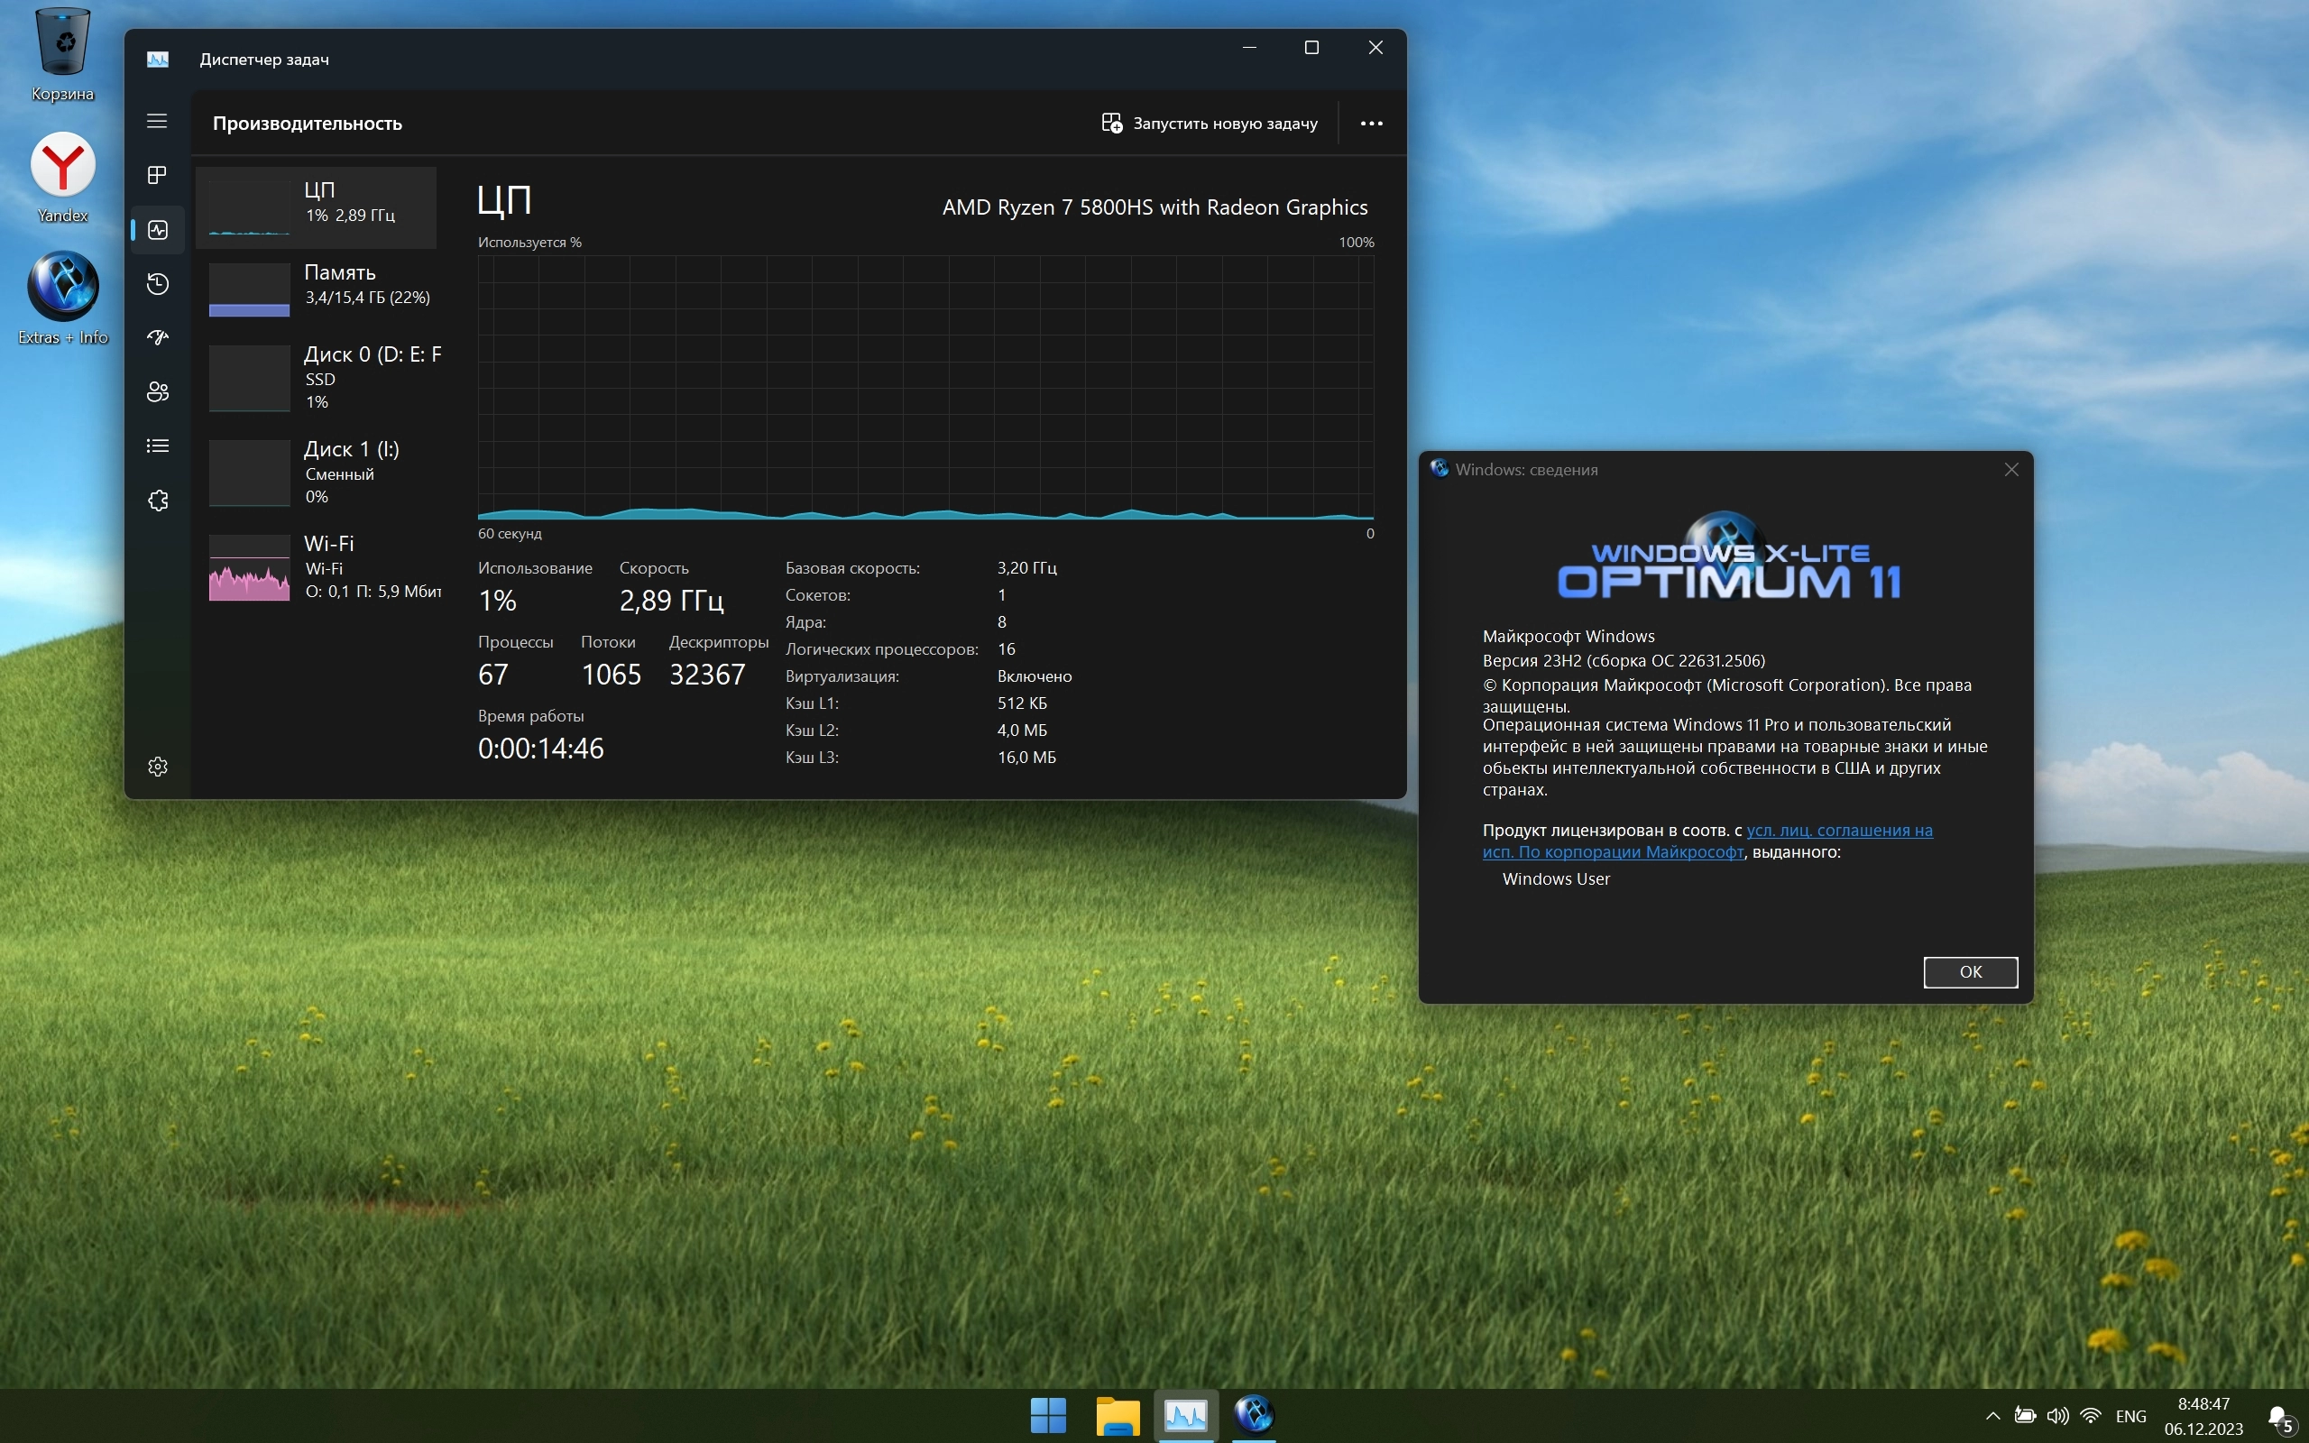The width and height of the screenshot is (2309, 1443).
Task: Open the Processes page icon in sidebar
Action: coord(158,175)
